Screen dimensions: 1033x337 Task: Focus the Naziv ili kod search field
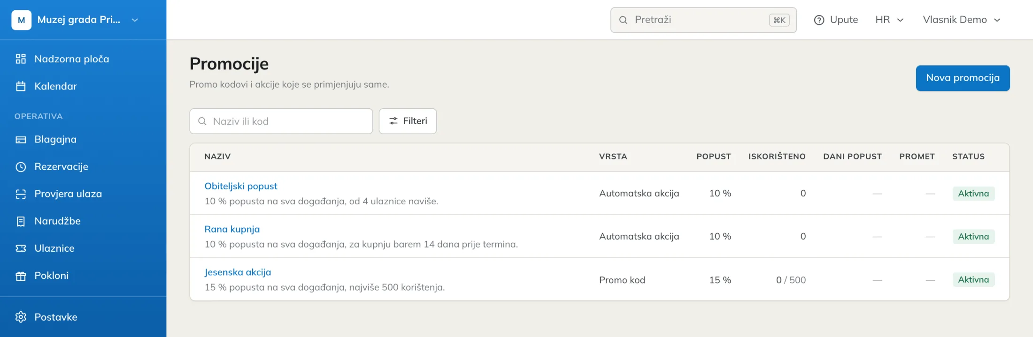click(281, 121)
